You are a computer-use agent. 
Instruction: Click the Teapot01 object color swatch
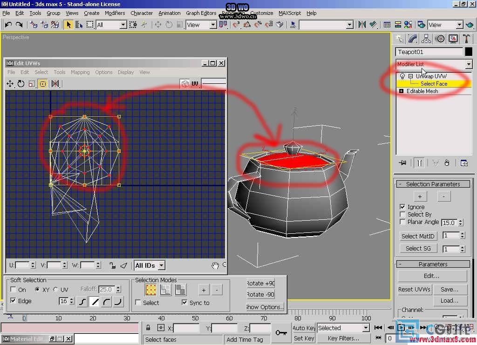pyautogui.click(x=469, y=52)
